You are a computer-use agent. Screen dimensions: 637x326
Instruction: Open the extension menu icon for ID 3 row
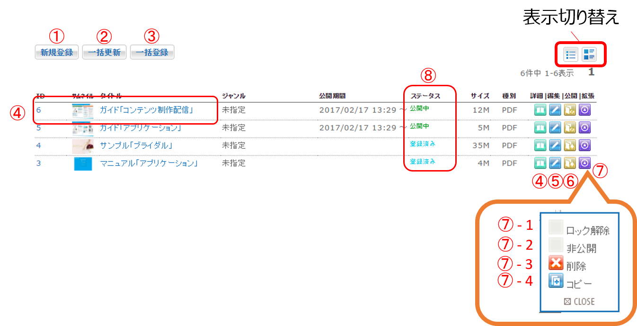585,163
